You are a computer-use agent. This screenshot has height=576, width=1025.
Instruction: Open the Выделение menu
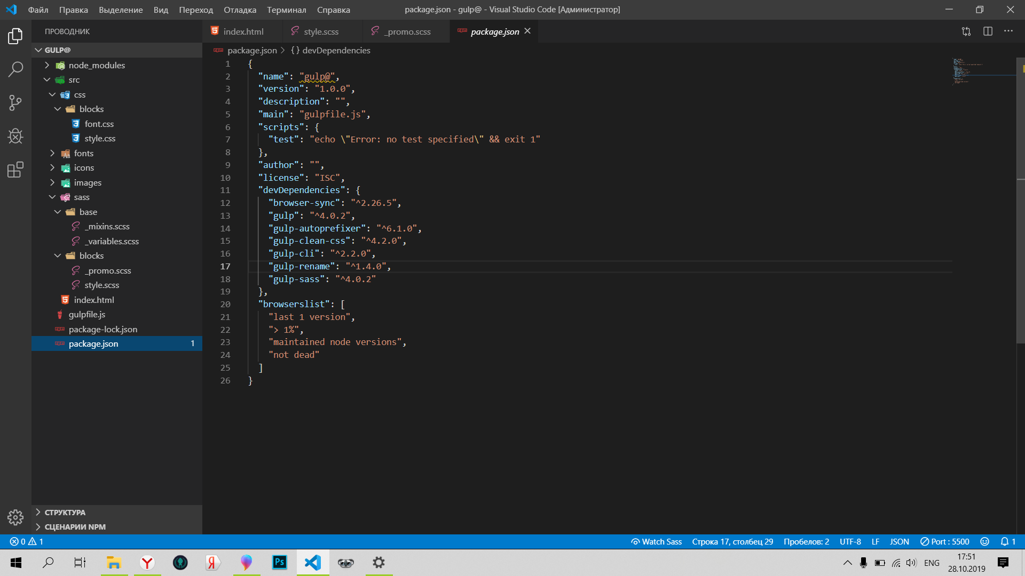(121, 10)
